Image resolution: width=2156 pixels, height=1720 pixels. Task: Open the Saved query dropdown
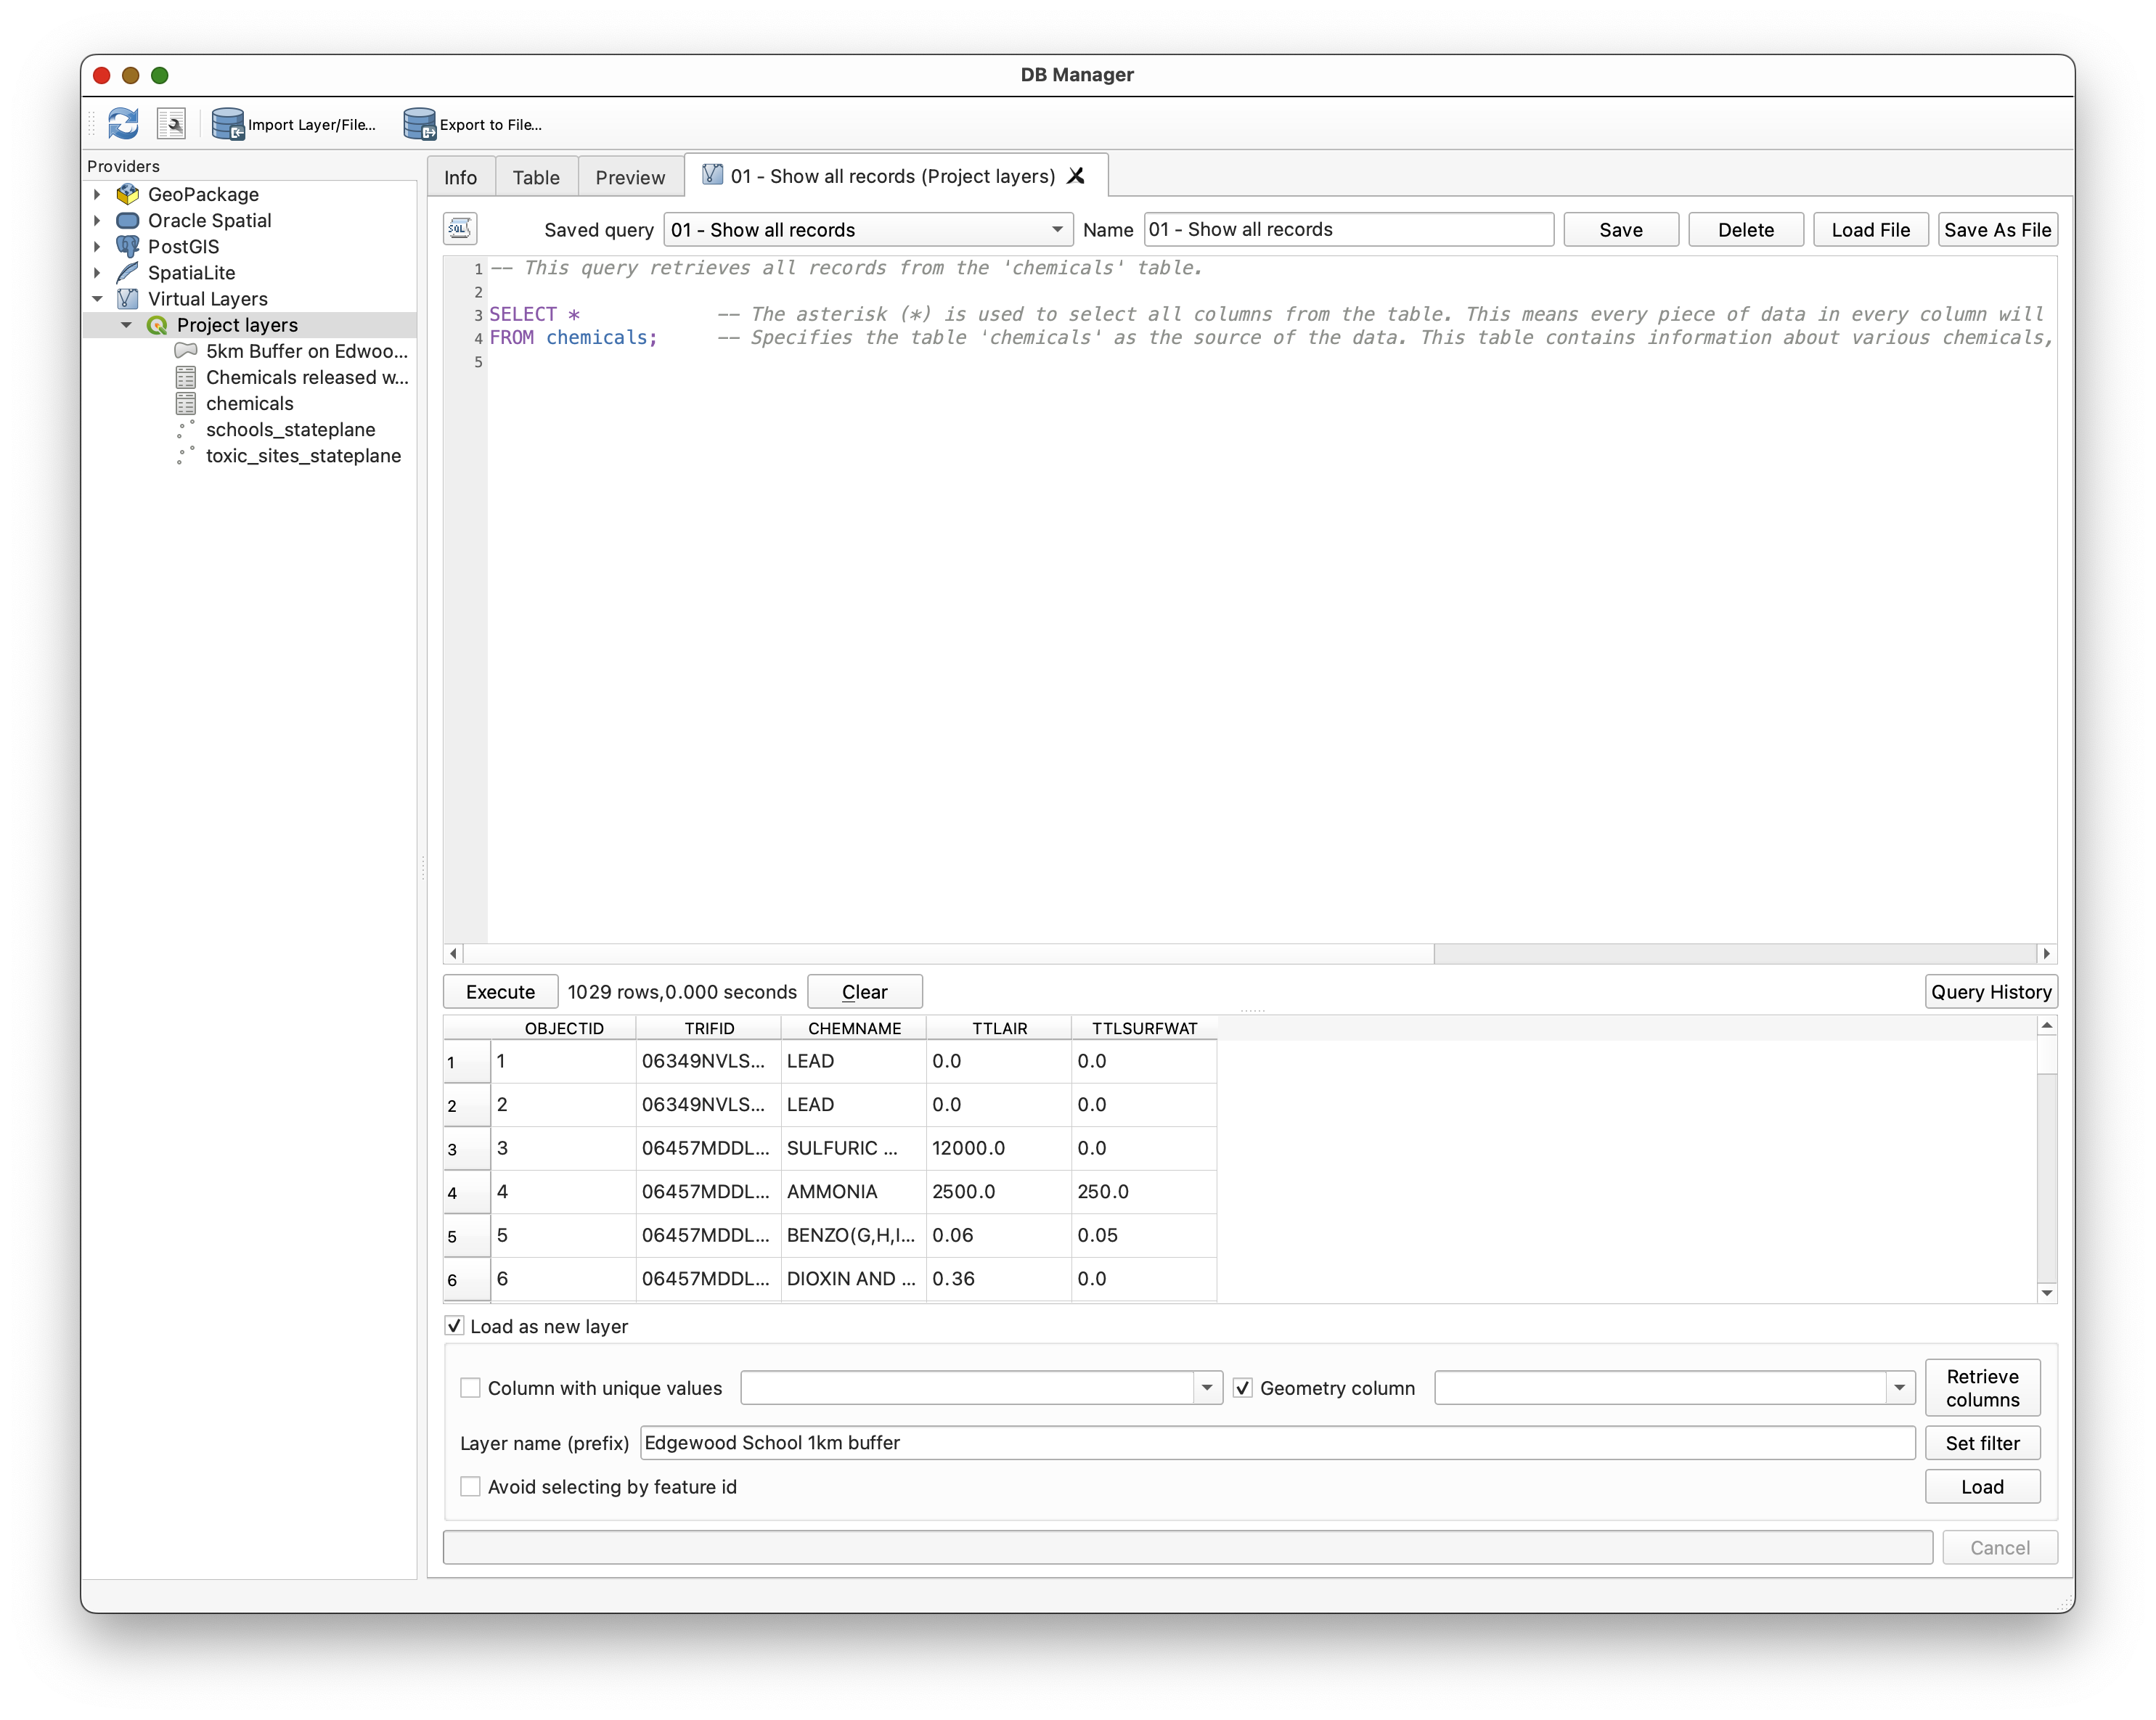[867, 230]
